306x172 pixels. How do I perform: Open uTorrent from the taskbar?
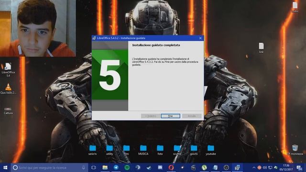[204, 168]
